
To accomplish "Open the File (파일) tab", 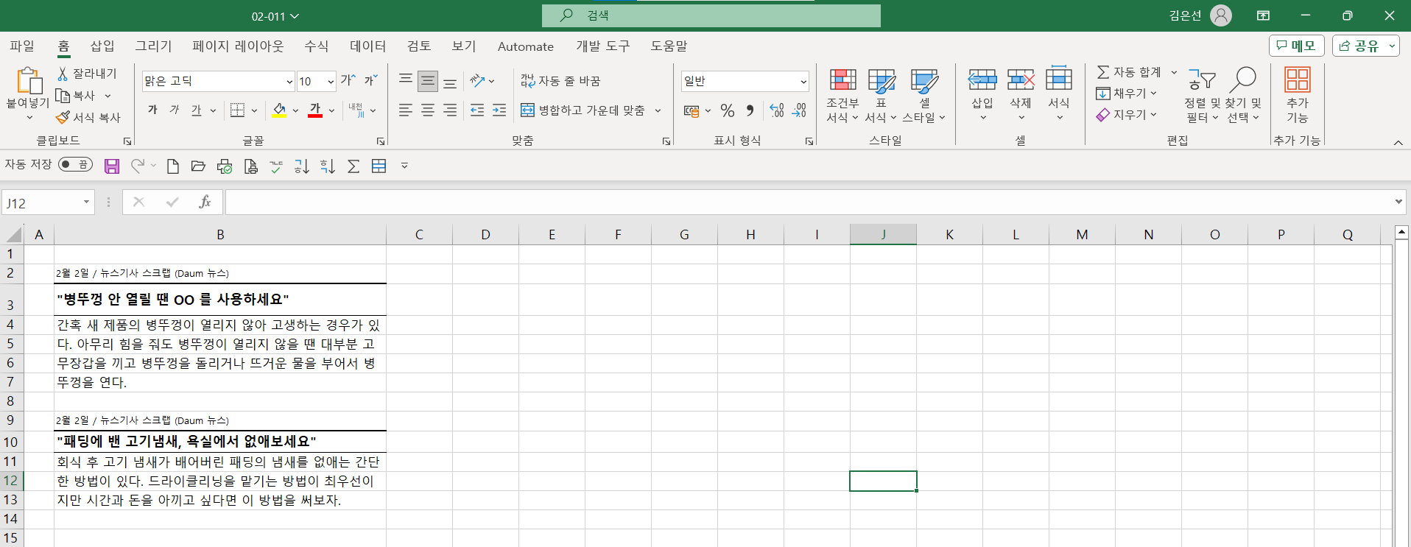I will tap(22, 46).
